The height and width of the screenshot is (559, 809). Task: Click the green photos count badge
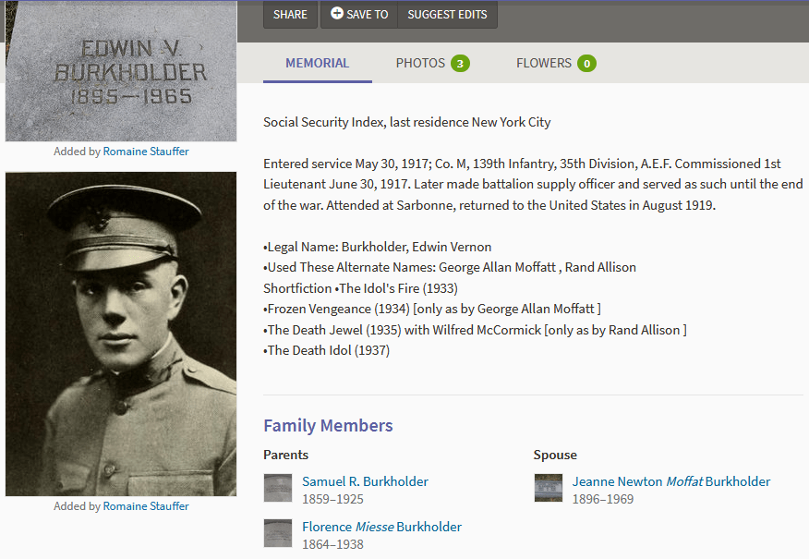click(460, 64)
